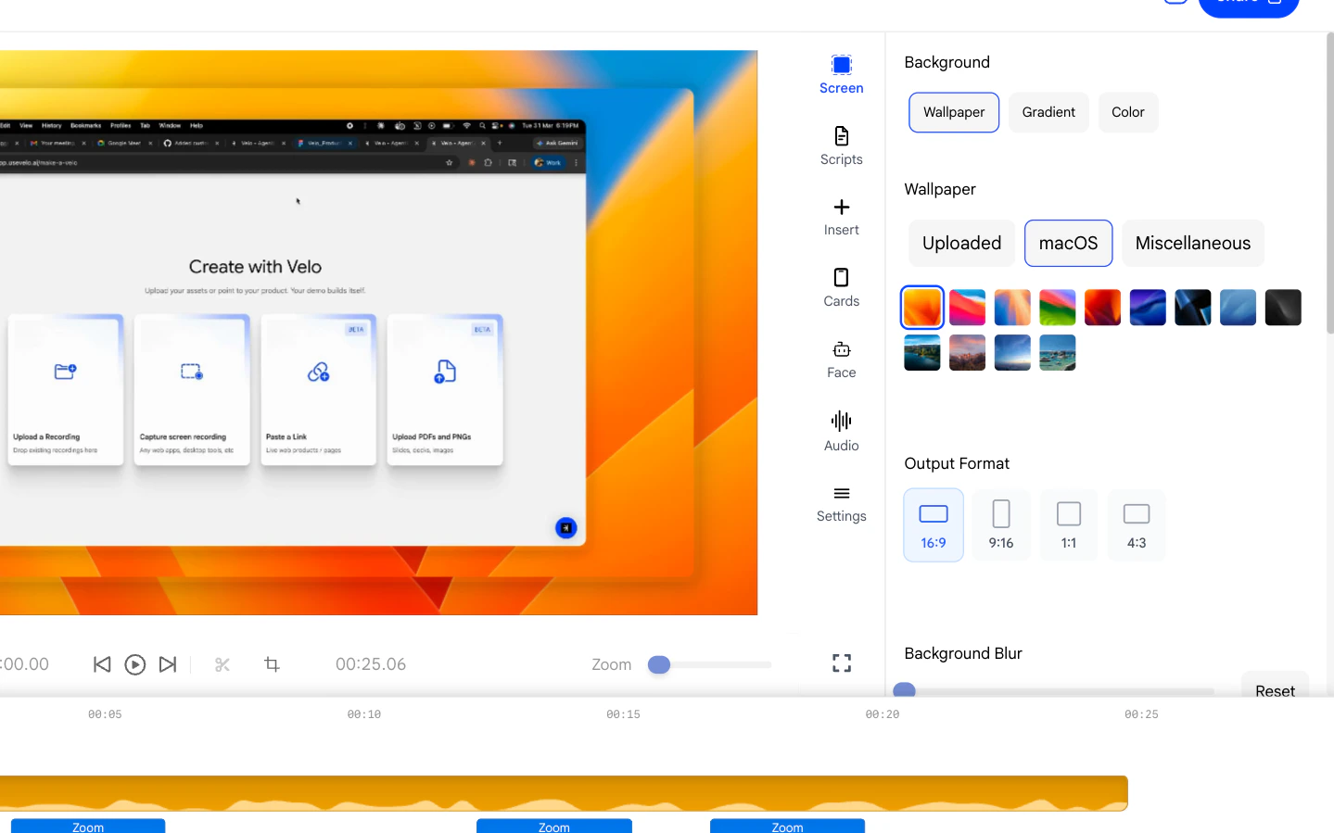Jump to the 00:15 timeline mark
Screen dimensions: 1334x833
[623, 714]
